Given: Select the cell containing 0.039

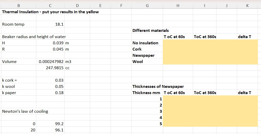Looking at the screenshot, I should click(x=50, y=43).
